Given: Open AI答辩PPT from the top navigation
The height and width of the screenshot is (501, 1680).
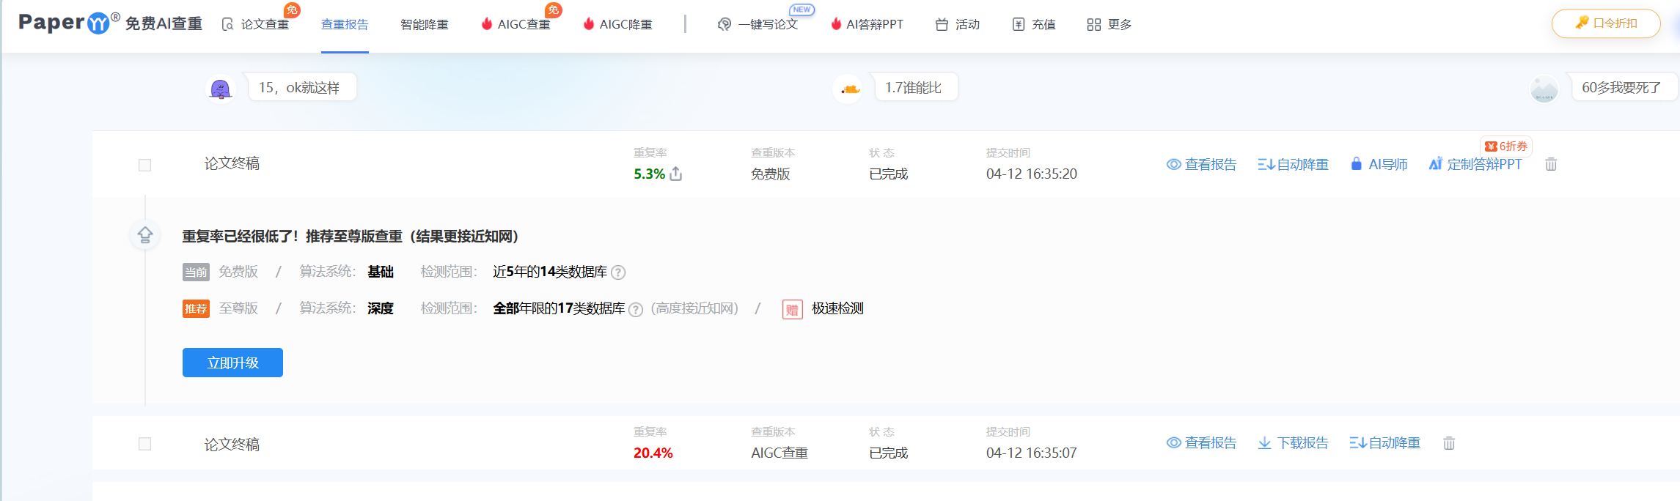Looking at the screenshot, I should pos(875,24).
